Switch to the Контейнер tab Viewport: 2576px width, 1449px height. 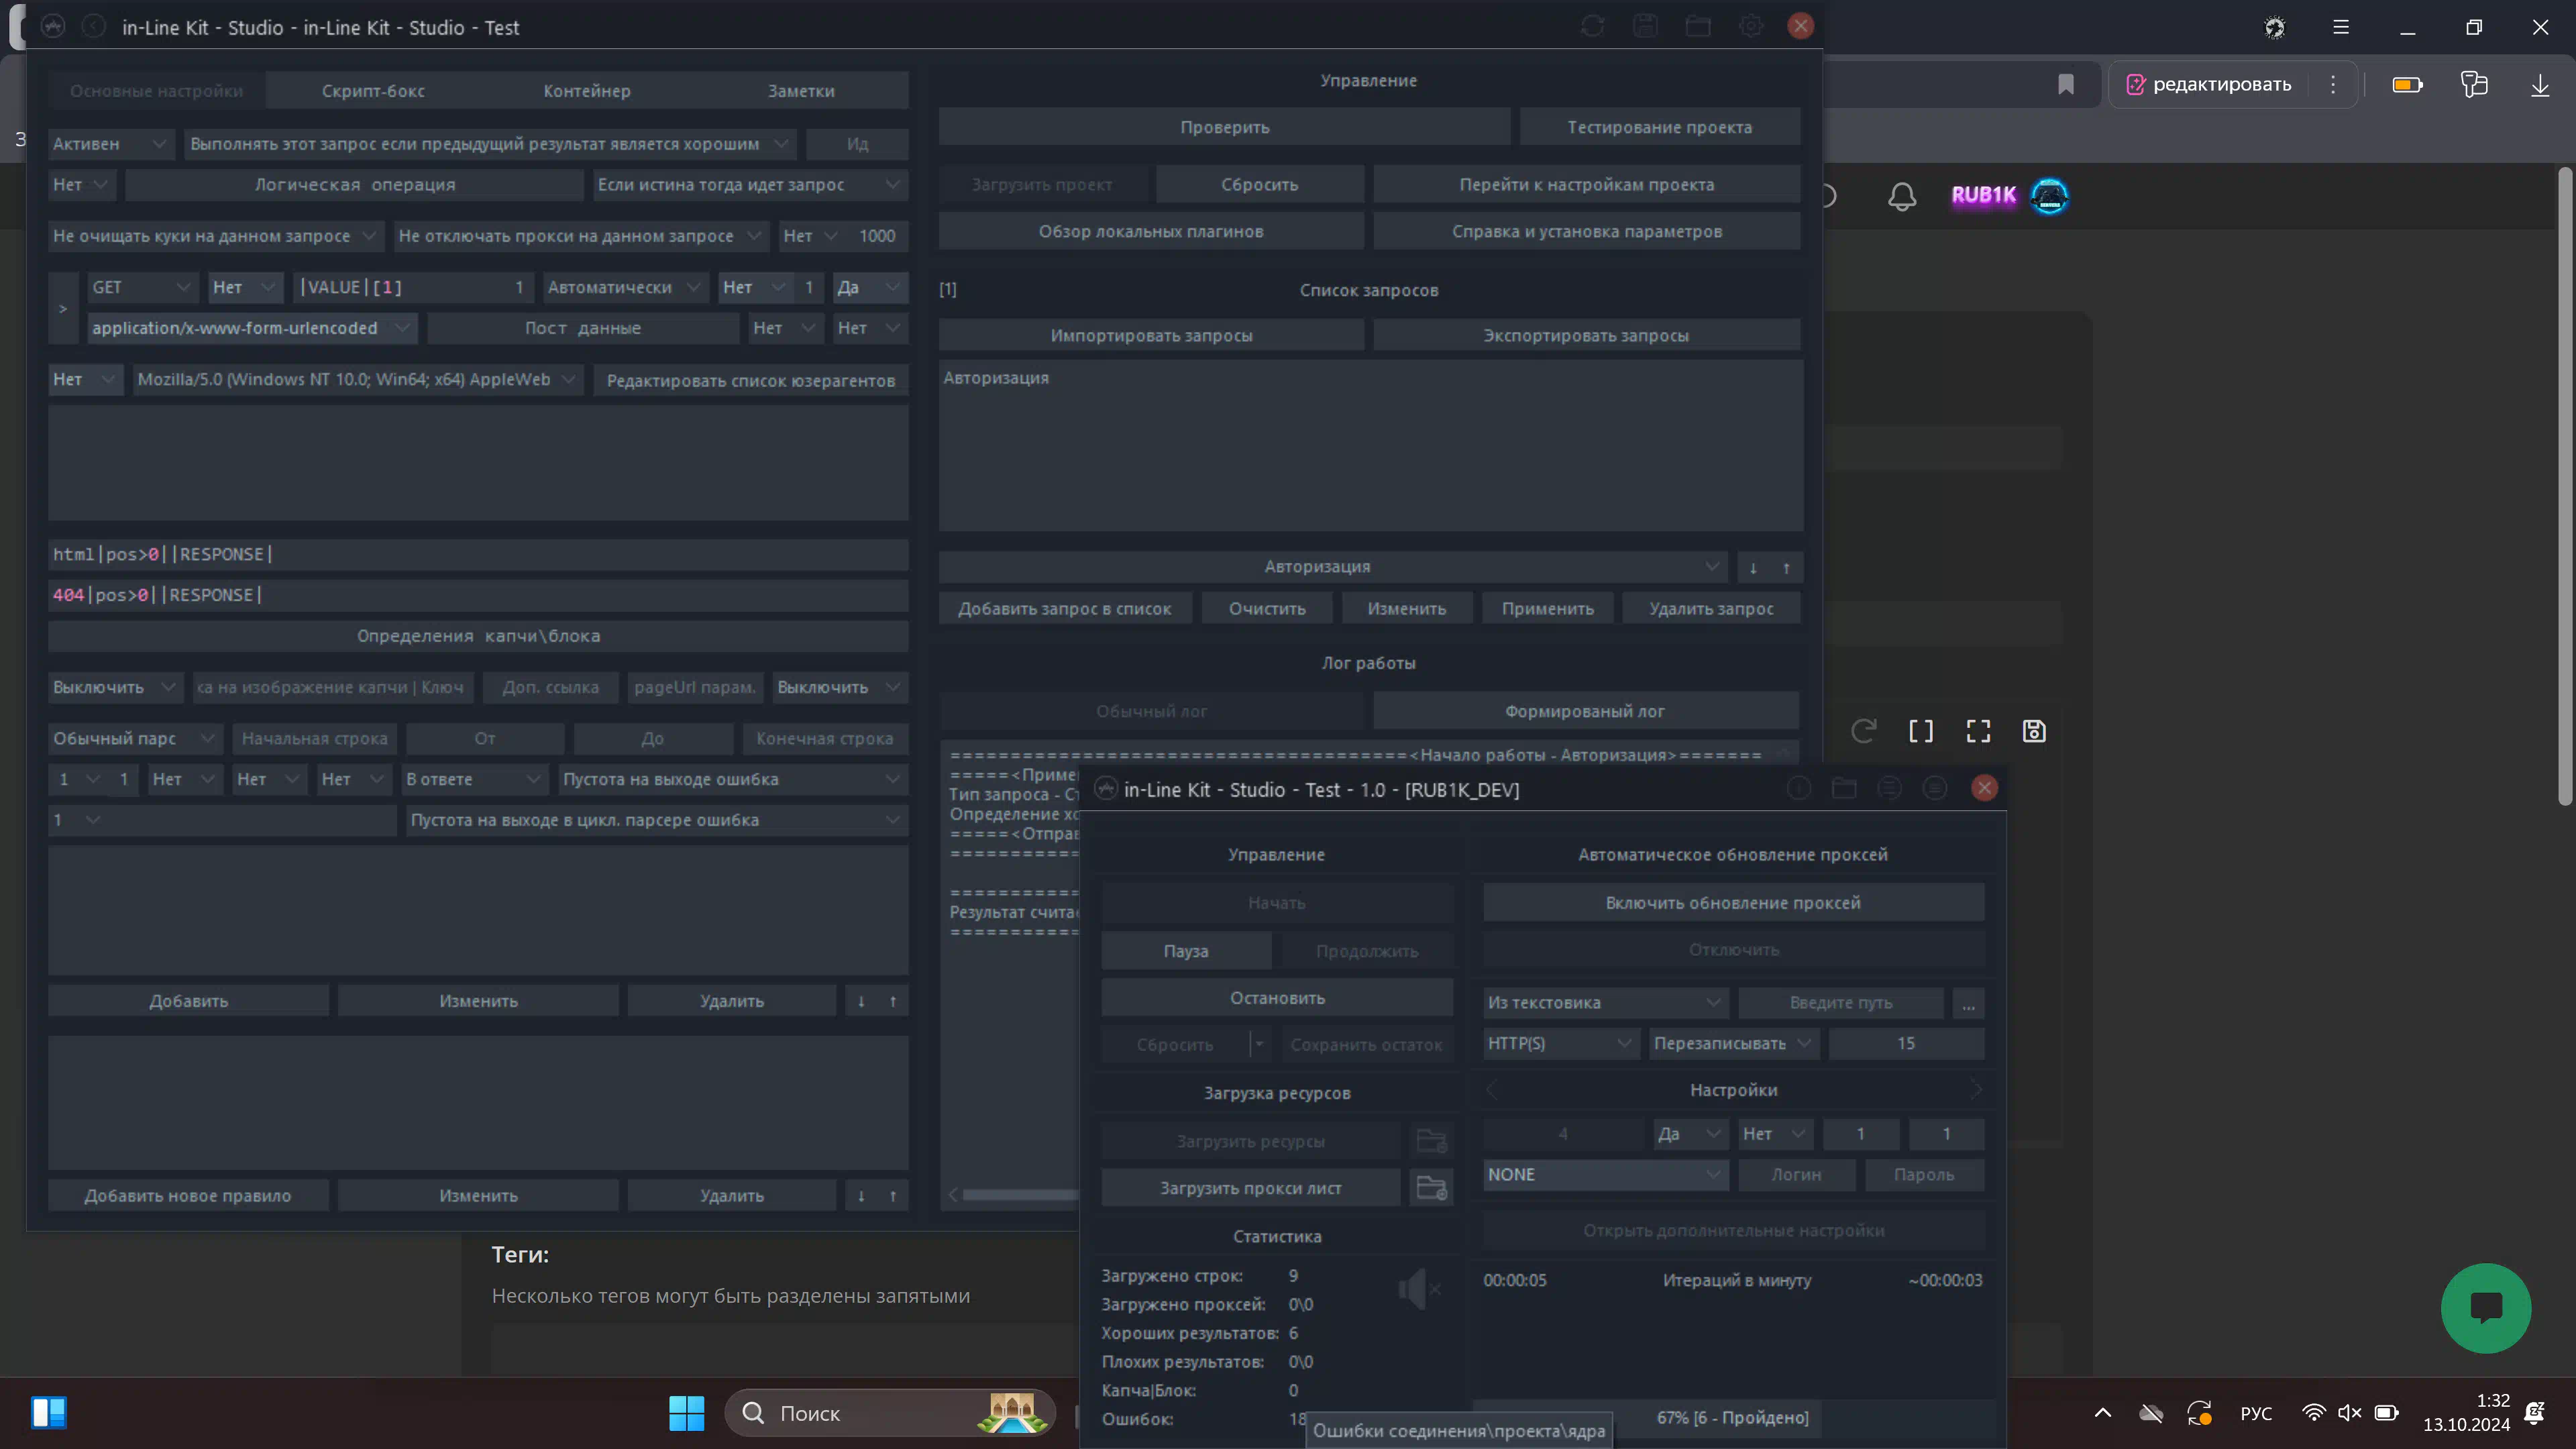click(x=587, y=91)
